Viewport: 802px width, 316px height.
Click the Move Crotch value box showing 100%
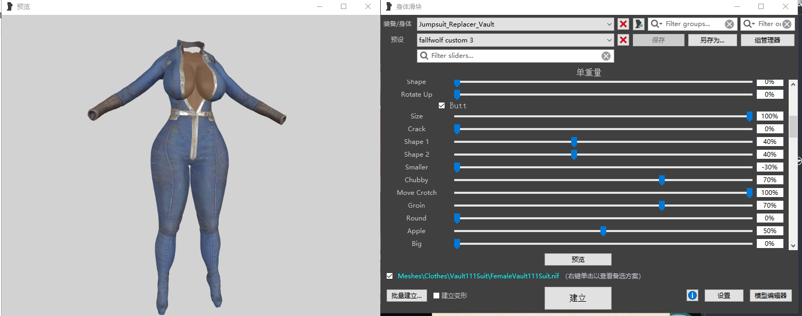(x=770, y=192)
